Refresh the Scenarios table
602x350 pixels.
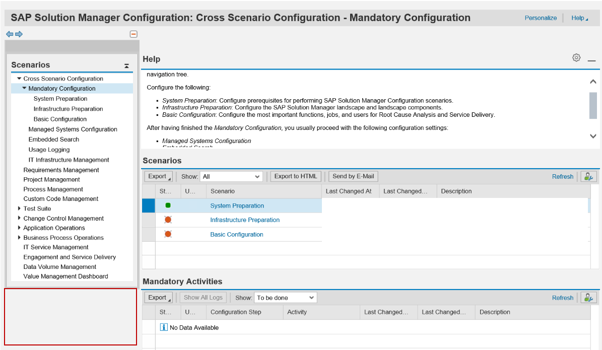pos(563,177)
